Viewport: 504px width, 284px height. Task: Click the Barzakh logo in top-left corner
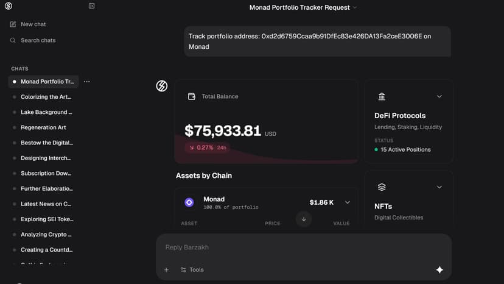(8, 6)
